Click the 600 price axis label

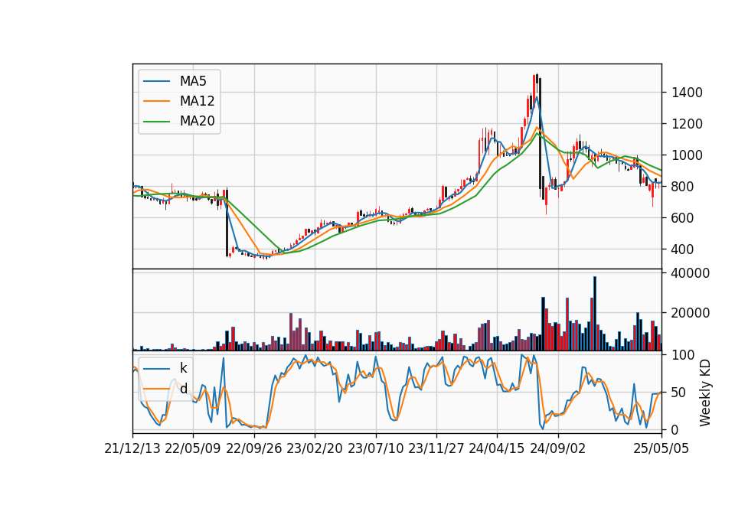point(682,218)
